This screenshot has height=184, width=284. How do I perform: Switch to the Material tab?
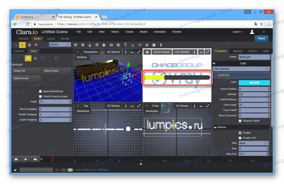pyautogui.click(x=237, y=51)
